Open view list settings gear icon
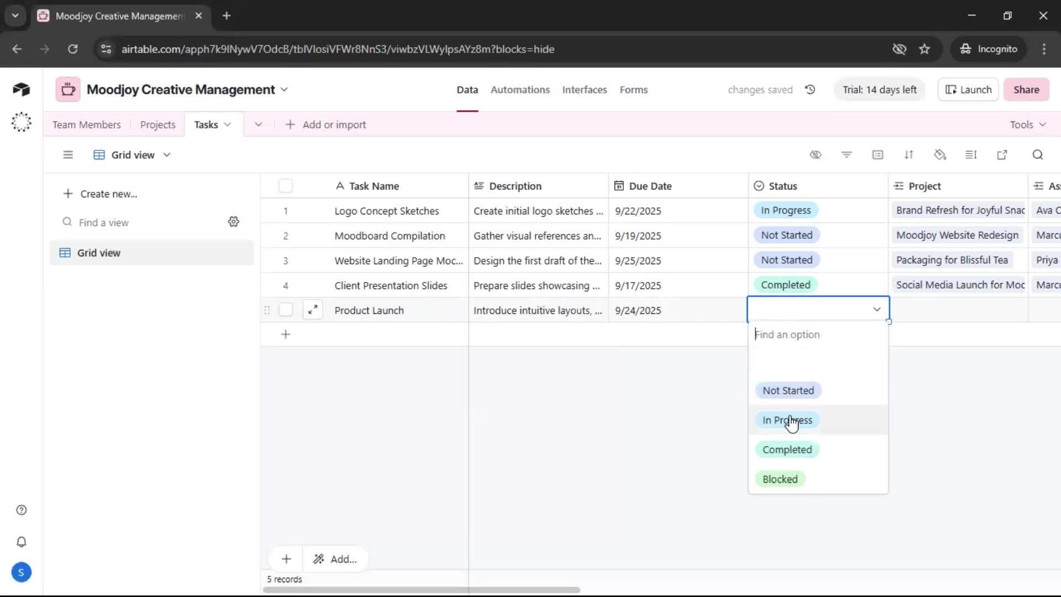The image size is (1061, 597). tap(234, 222)
